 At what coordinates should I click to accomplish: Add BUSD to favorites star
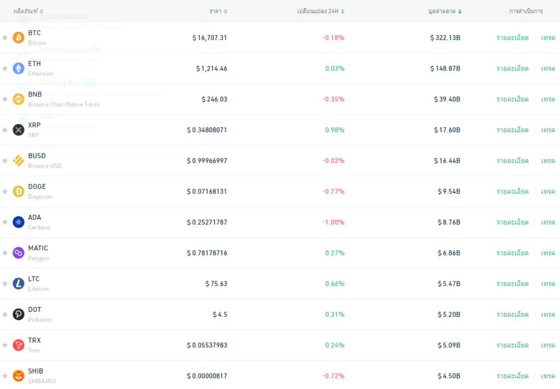tap(5, 161)
